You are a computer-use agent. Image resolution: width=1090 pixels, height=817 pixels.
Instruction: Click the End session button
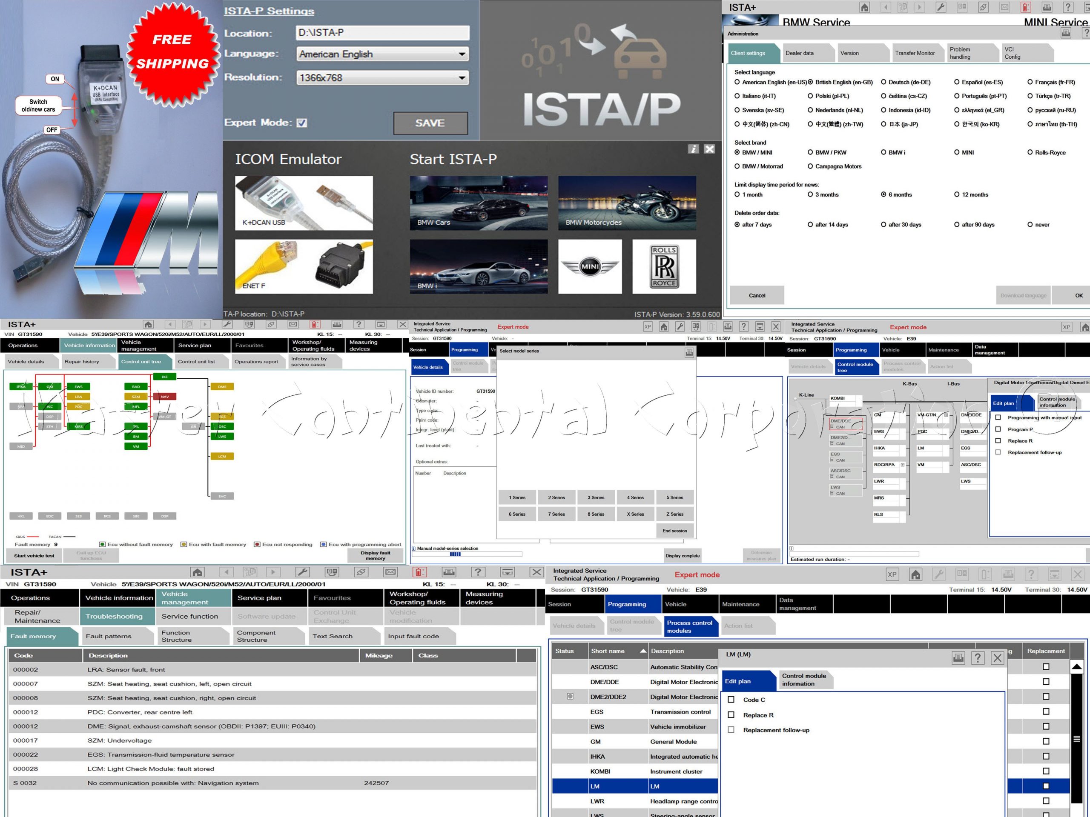pyautogui.click(x=675, y=530)
